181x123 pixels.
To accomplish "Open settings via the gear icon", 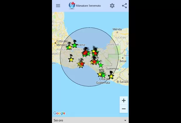I will click(112, 6).
